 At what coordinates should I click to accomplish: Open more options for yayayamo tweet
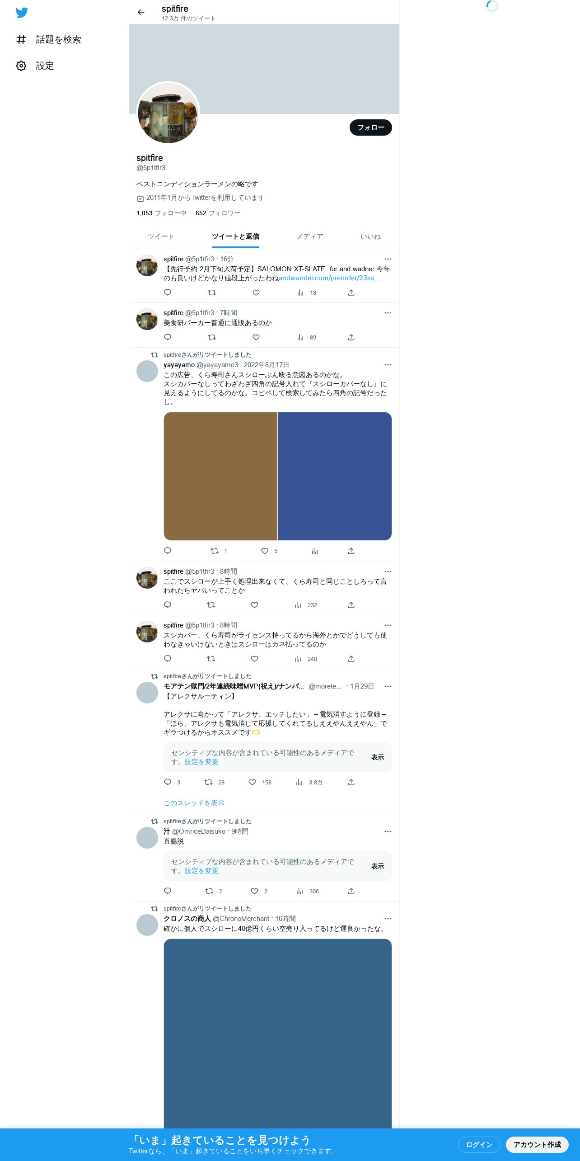(388, 365)
